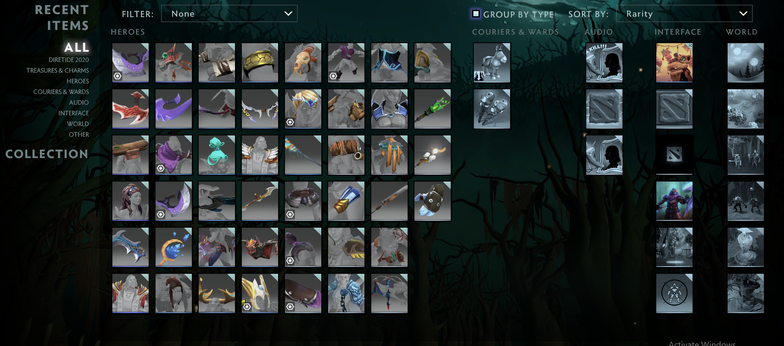
Task: Select the donkey courier item
Action: tap(492, 62)
